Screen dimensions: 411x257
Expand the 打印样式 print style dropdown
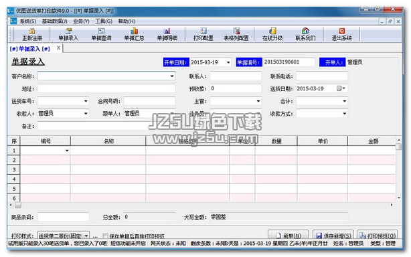tap(86, 236)
